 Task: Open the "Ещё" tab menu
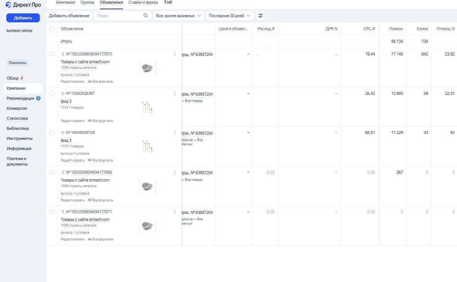pyautogui.click(x=168, y=2)
